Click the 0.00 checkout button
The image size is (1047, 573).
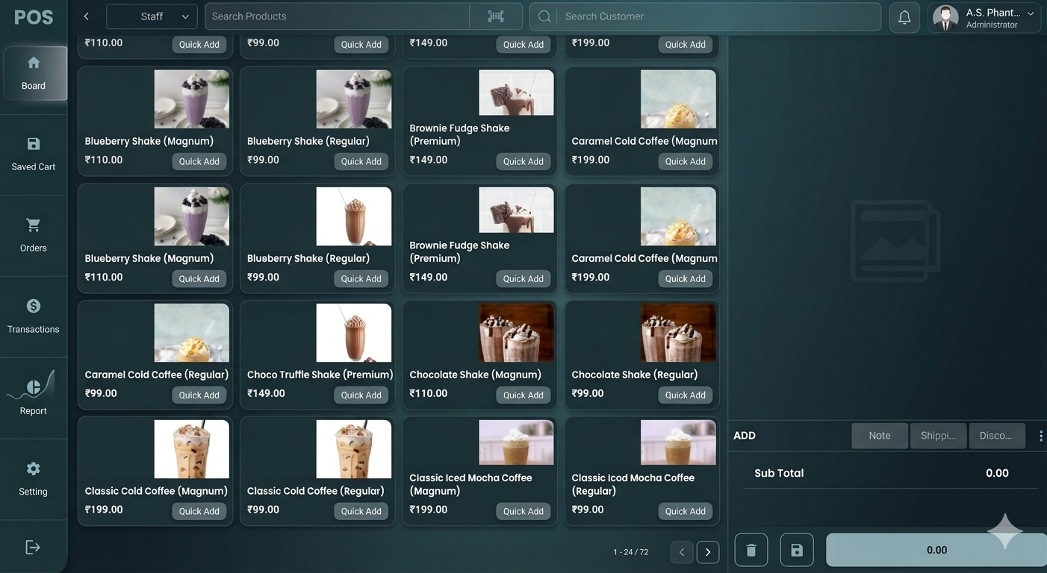tap(936, 550)
